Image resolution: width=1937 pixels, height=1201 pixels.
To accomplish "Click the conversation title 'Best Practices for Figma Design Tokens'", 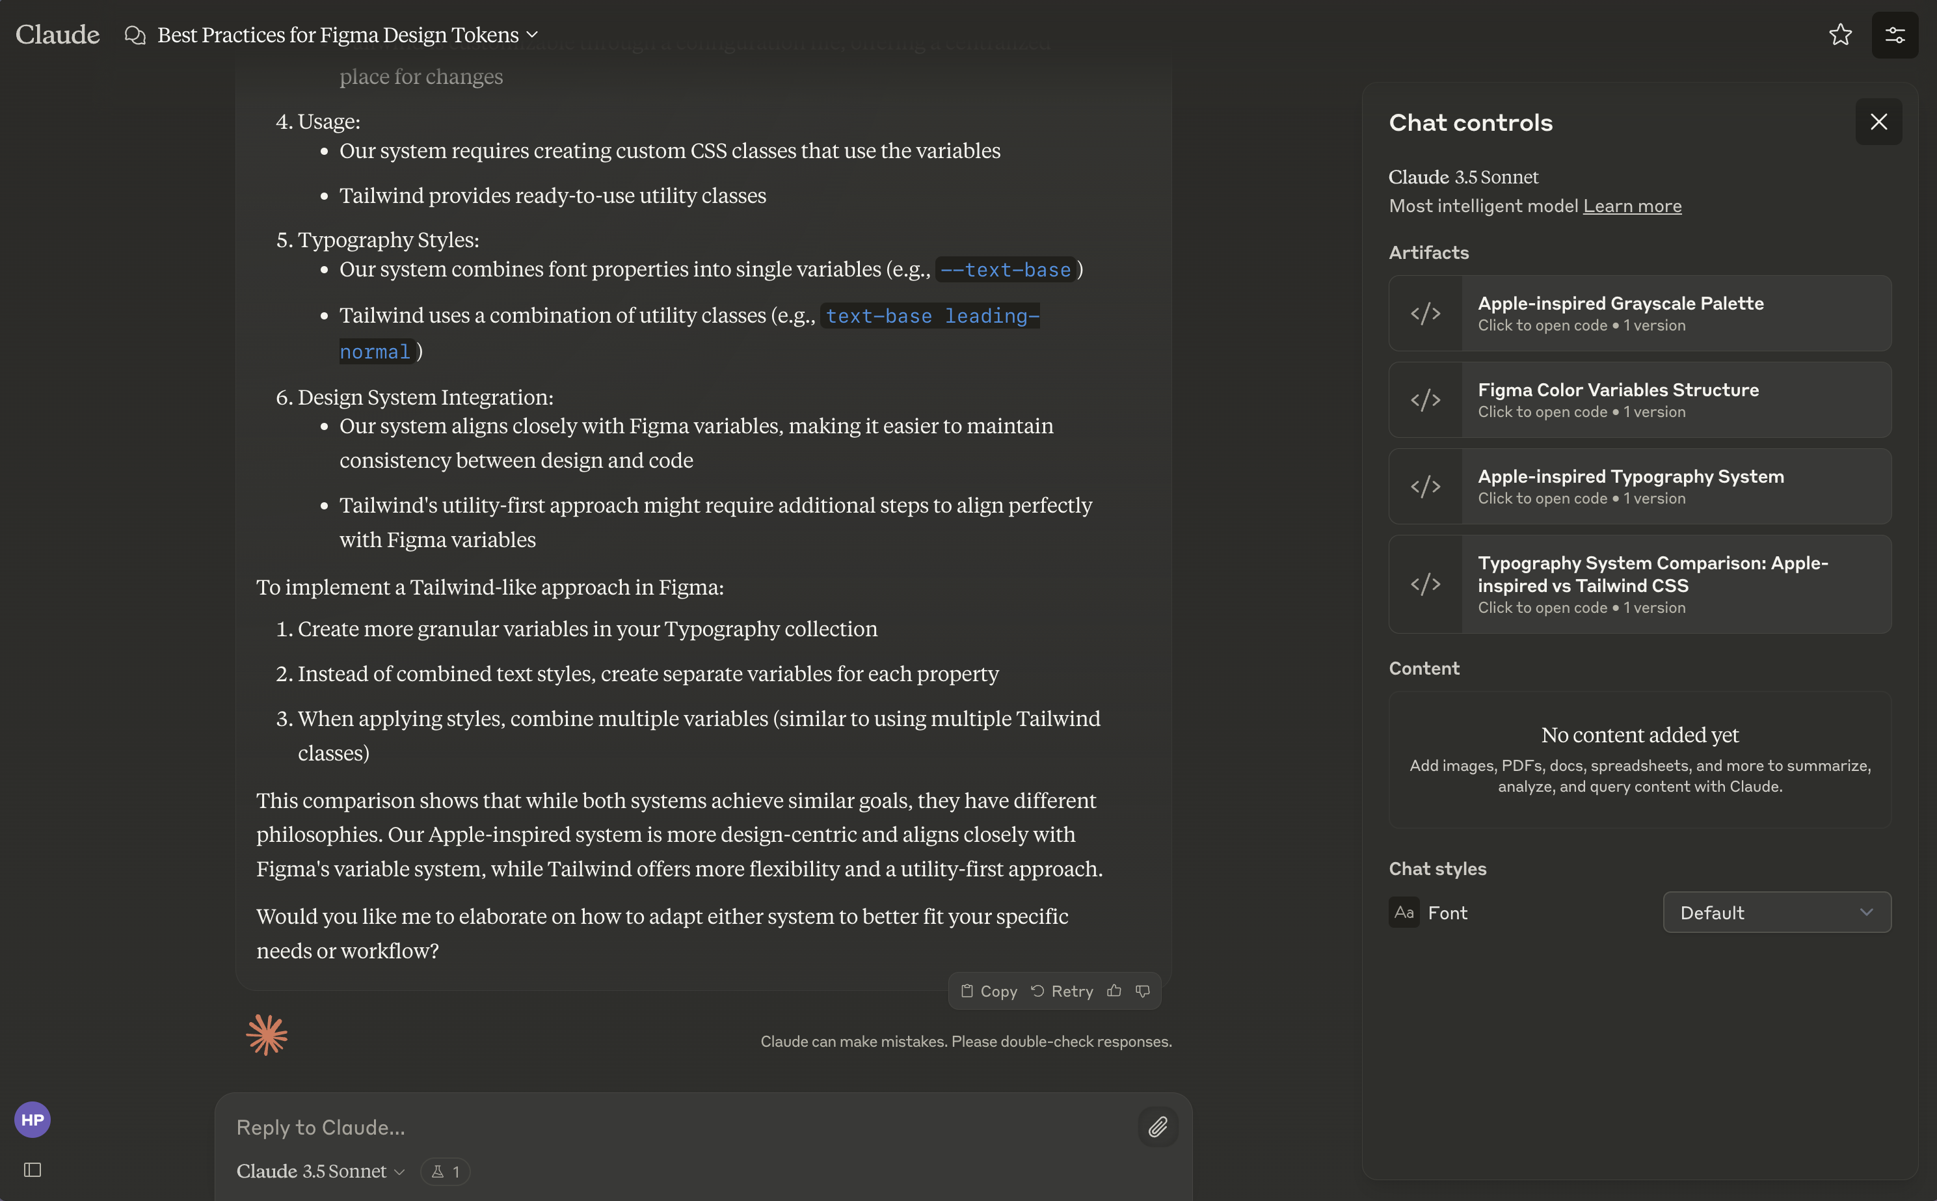I will pos(338,35).
